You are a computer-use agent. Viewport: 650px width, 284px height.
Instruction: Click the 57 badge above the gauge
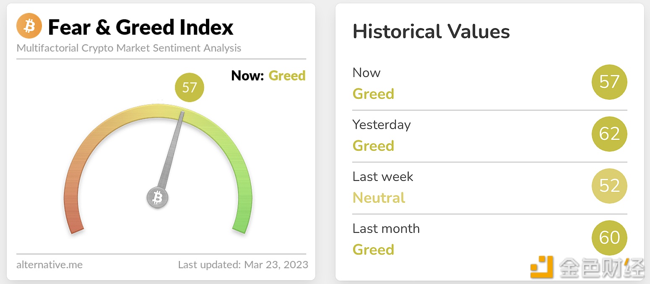coord(189,88)
